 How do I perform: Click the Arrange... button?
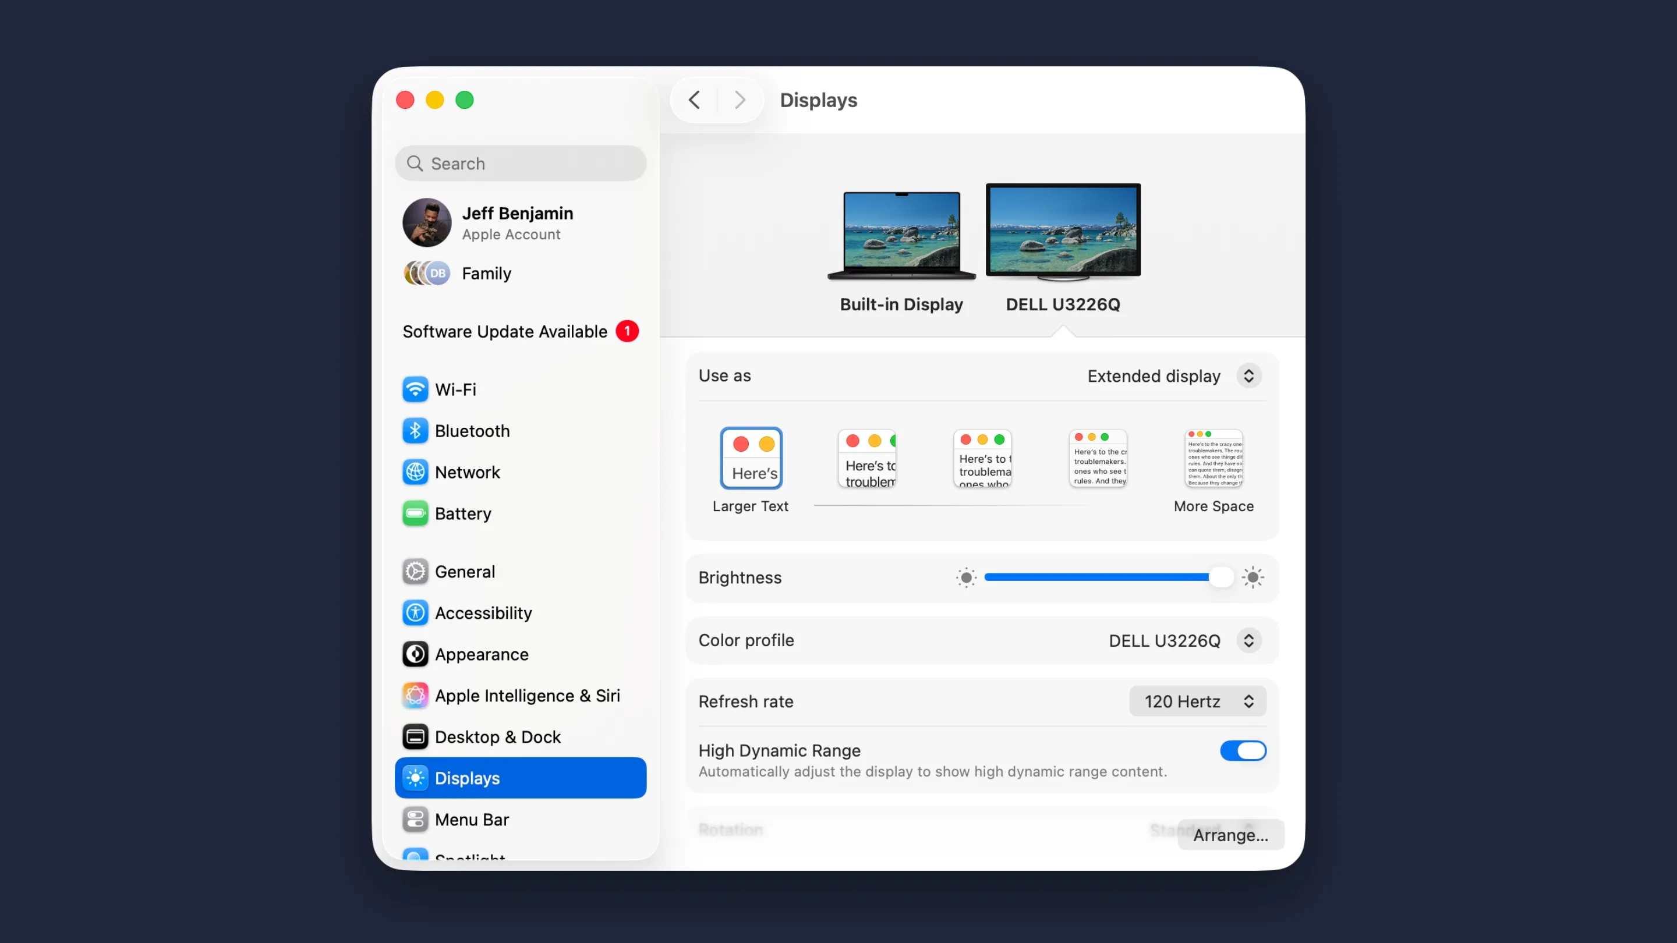[1230, 835]
